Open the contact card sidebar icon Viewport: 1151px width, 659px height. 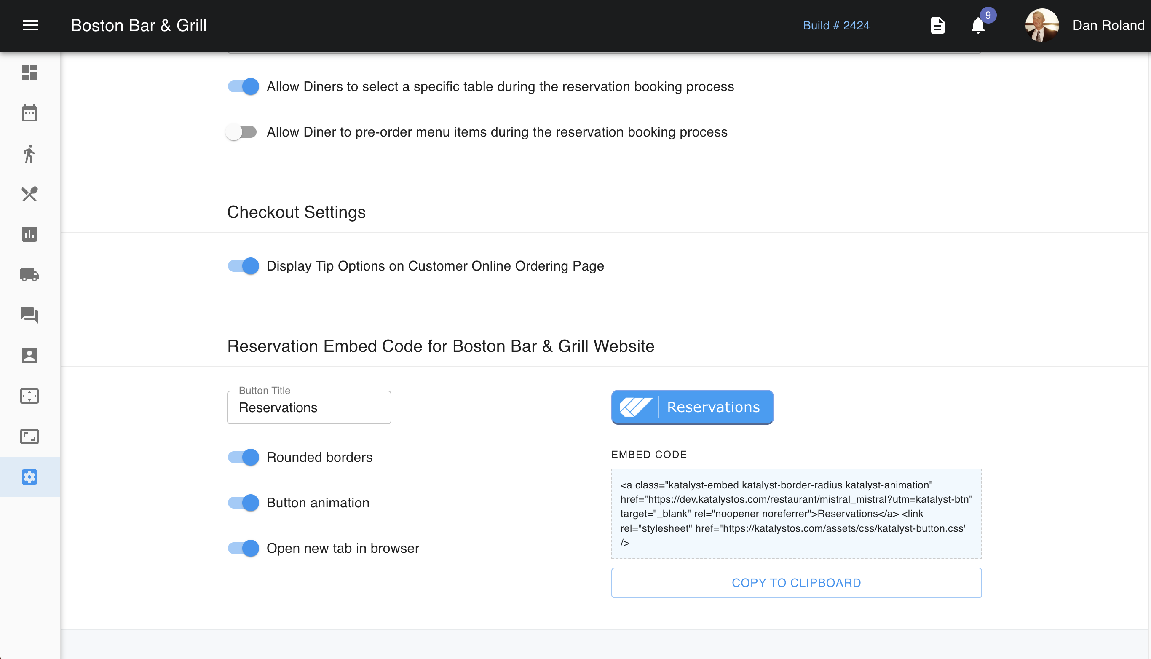tap(29, 356)
